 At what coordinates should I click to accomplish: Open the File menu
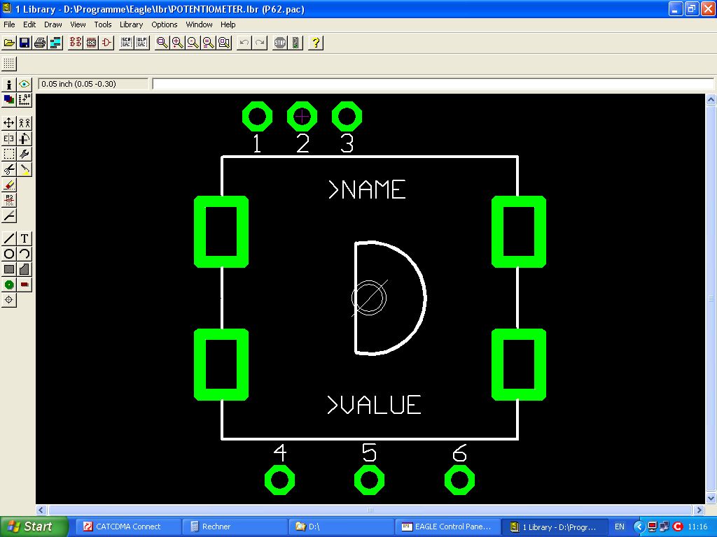click(x=9, y=24)
